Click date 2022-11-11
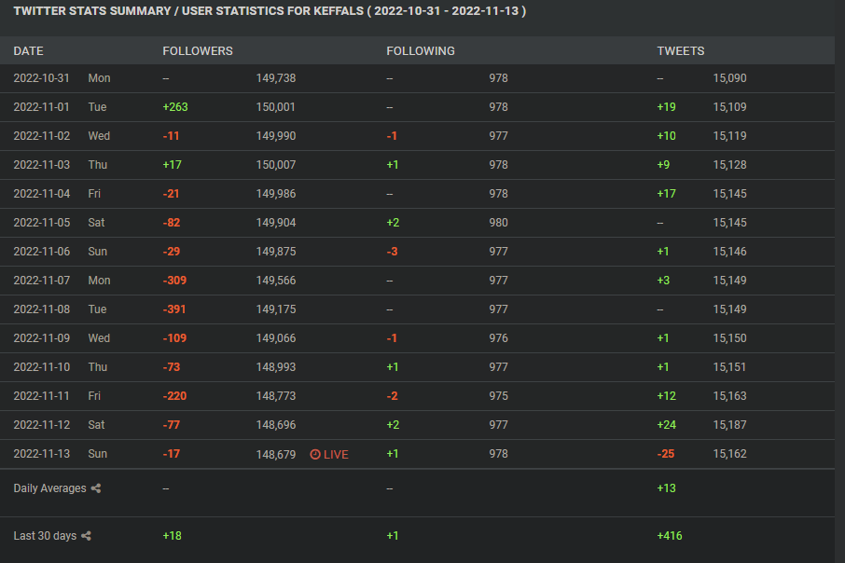 [x=41, y=396]
